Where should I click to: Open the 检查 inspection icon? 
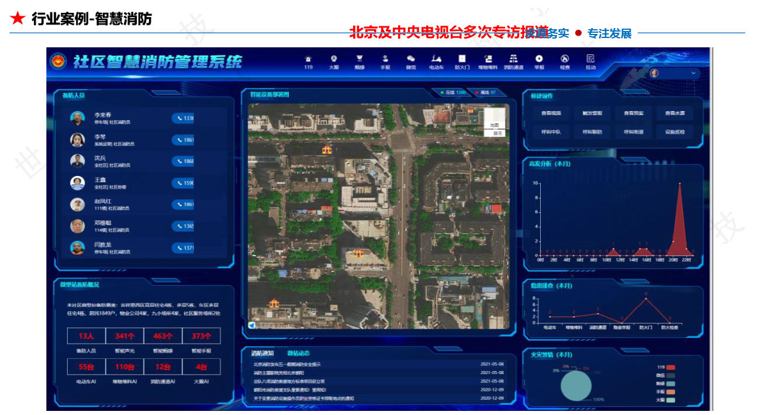coord(565,61)
